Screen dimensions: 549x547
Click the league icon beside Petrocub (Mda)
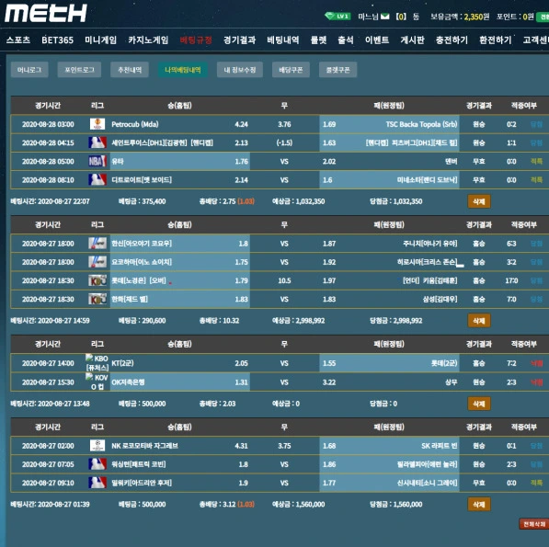97,124
